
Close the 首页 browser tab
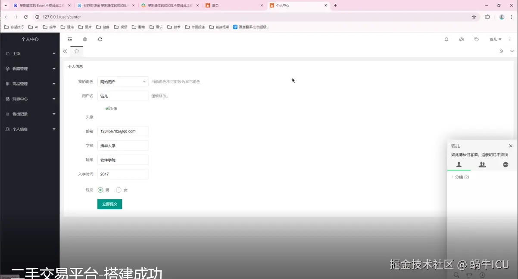pyautogui.click(x=262, y=6)
